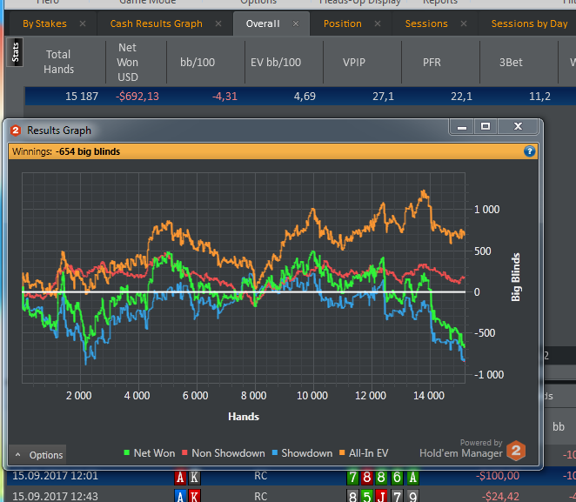This screenshot has height=502, width=576.
Task: Close the Sessions tab
Action: 464,23
